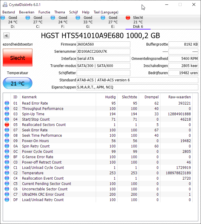Open the Bestand menu
201x224 pixels.
(9, 12)
